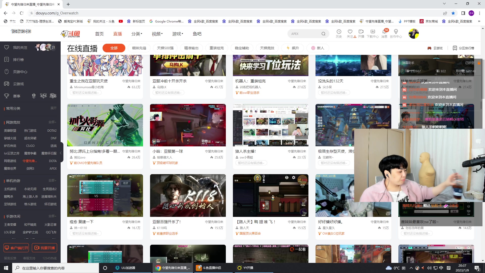The image size is (485, 273).
Task: Click the sidebar 页游中心 icon
Action: tap(7, 72)
